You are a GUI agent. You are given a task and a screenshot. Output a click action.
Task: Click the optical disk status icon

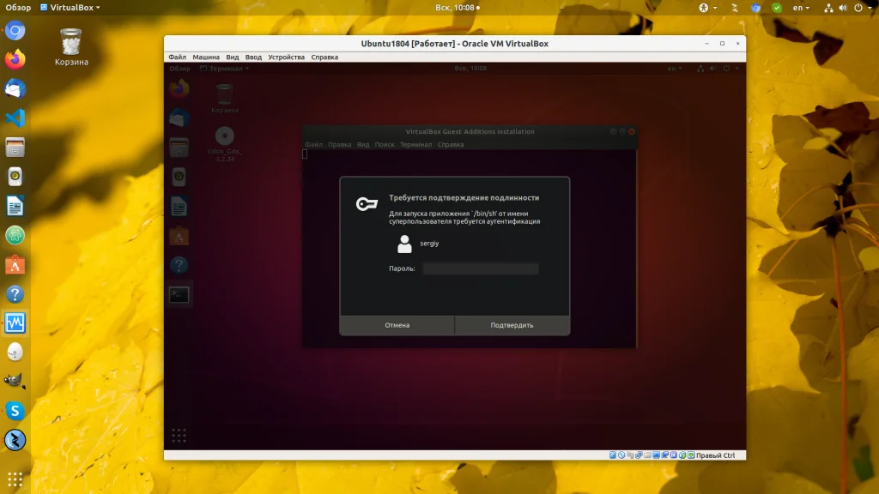click(621, 455)
